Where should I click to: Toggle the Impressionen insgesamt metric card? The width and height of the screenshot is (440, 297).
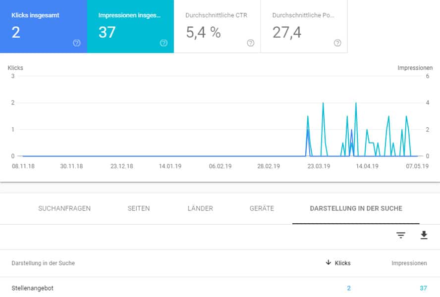click(x=130, y=26)
